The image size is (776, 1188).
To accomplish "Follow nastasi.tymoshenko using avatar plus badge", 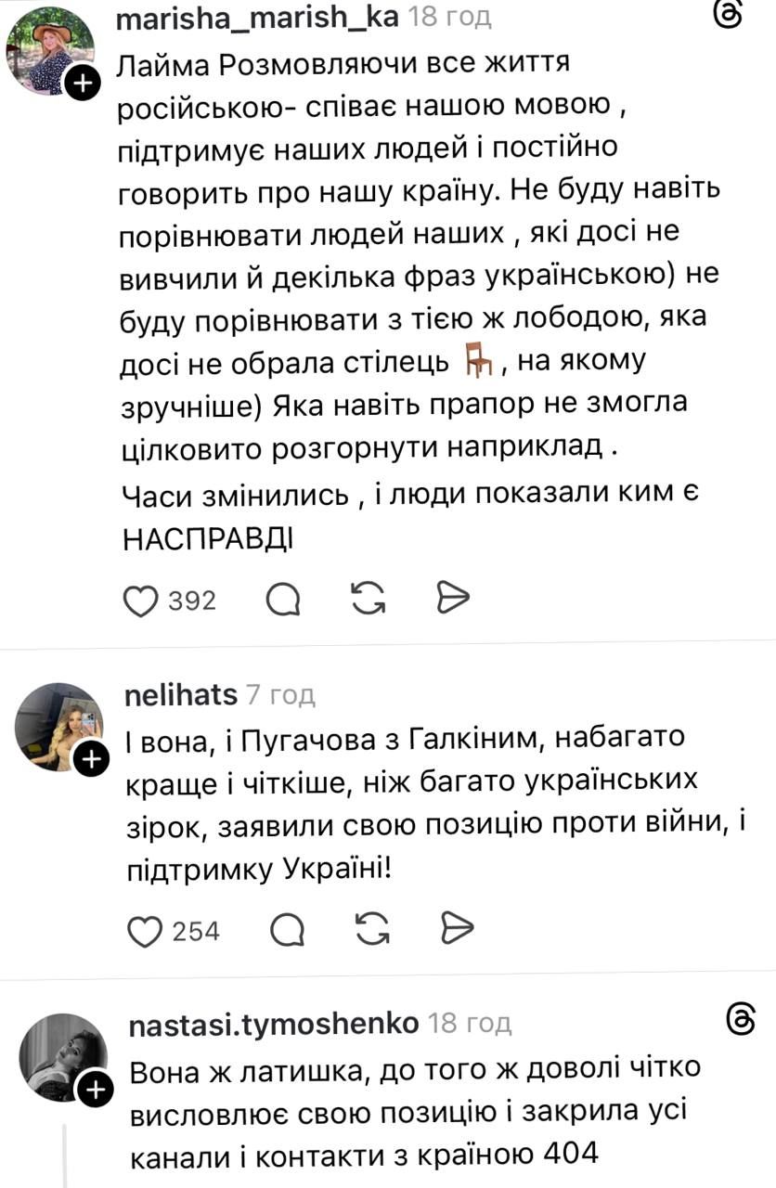I will [94, 1091].
